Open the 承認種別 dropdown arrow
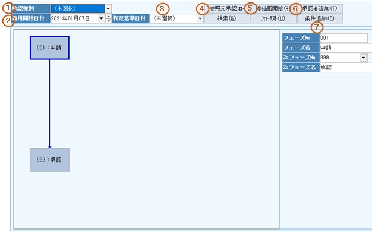 [108, 9]
